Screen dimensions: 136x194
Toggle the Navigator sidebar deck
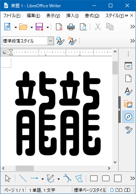pos(128,117)
